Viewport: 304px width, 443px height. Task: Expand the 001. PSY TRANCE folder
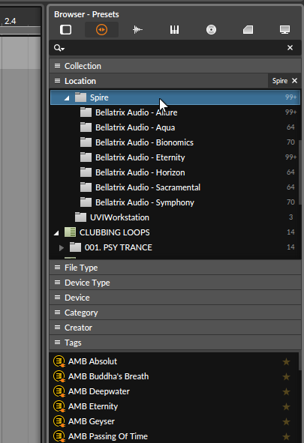[x=62, y=248]
